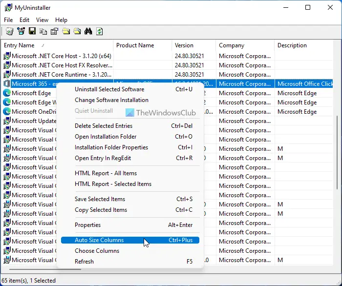Viewport: 342px width, 286px height.
Task: Select Properties in the context menu
Action: coord(130,225)
